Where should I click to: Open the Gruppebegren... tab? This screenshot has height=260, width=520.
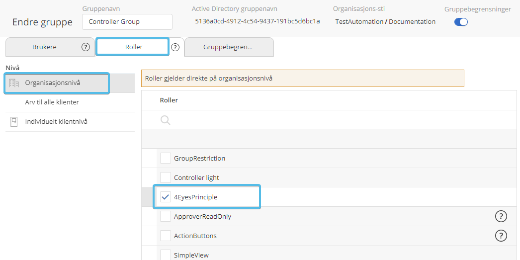(x=228, y=47)
